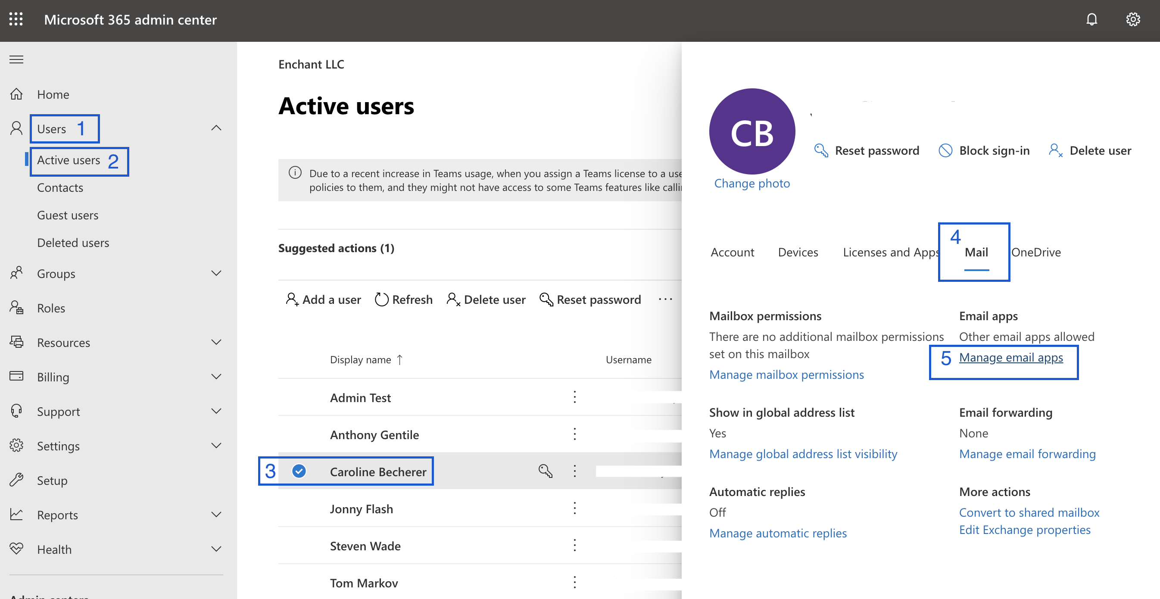Click the Groups icon in sidebar
The height and width of the screenshot is (599, 1160).
(x=16, y=273)
